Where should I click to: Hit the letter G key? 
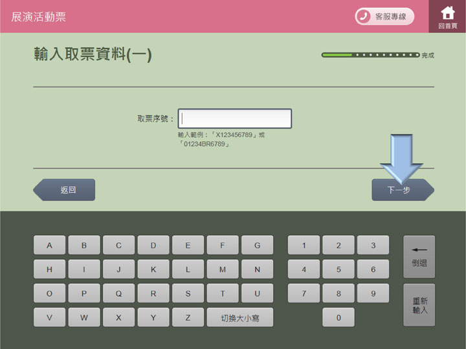pos(257,246)
